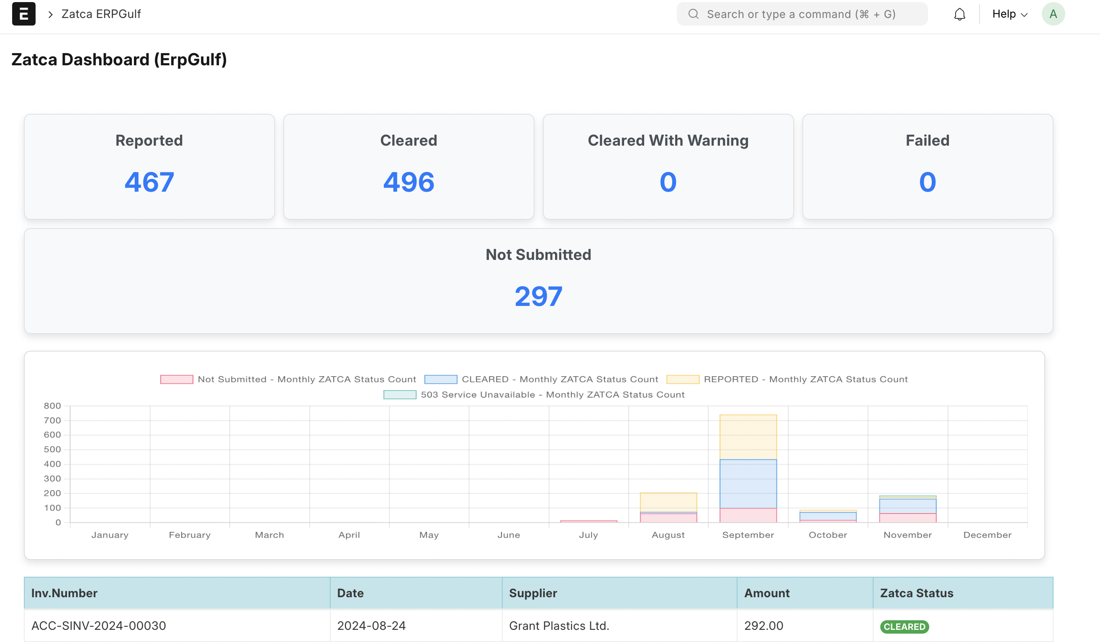Click the Zatca Status column header

click(x=963, y=593)
